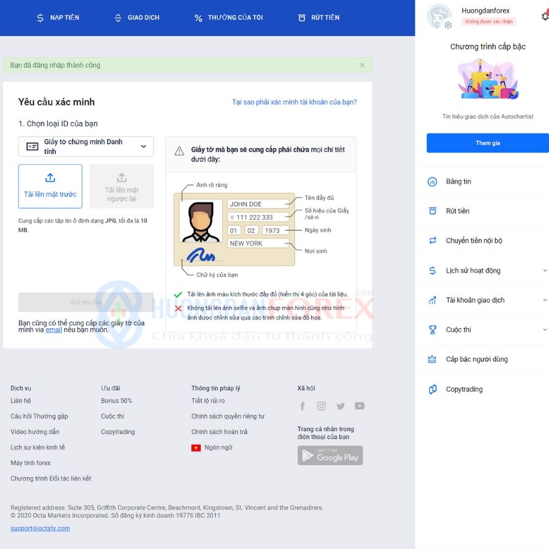Viewport: 549px width, 549px height.
Task: Click the user avatar picture
Action: pyautogui.click(x=439, y=16)
